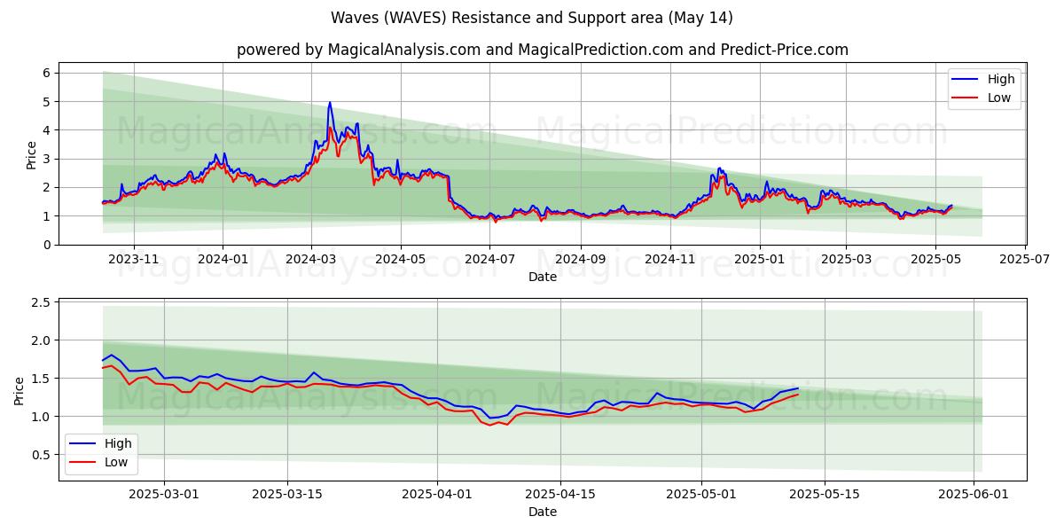Select the 'powered by MagicalAnalysis.com' subtitle line
The width and height of the screenshot is (1064, 532).
[x=543, y=50]
